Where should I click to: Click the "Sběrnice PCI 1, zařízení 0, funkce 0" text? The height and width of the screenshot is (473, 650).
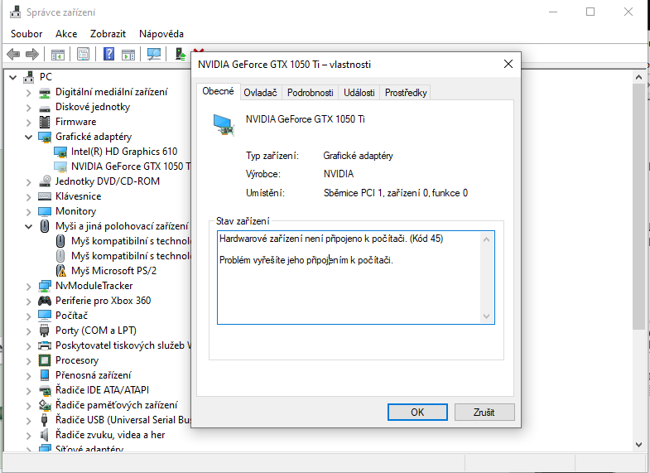(x=396, y=193)
